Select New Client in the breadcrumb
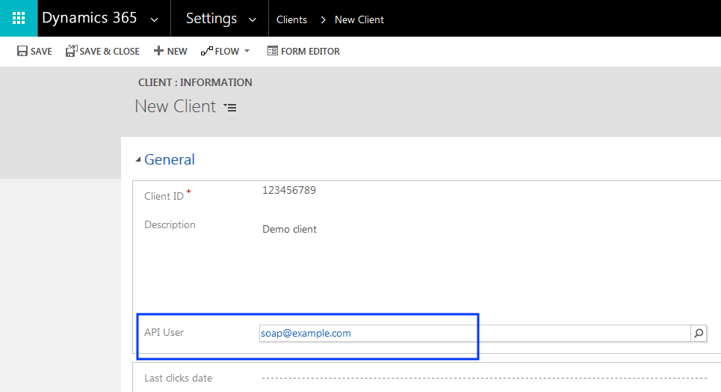This screenshot has height=392, width=721. (359, 19)
